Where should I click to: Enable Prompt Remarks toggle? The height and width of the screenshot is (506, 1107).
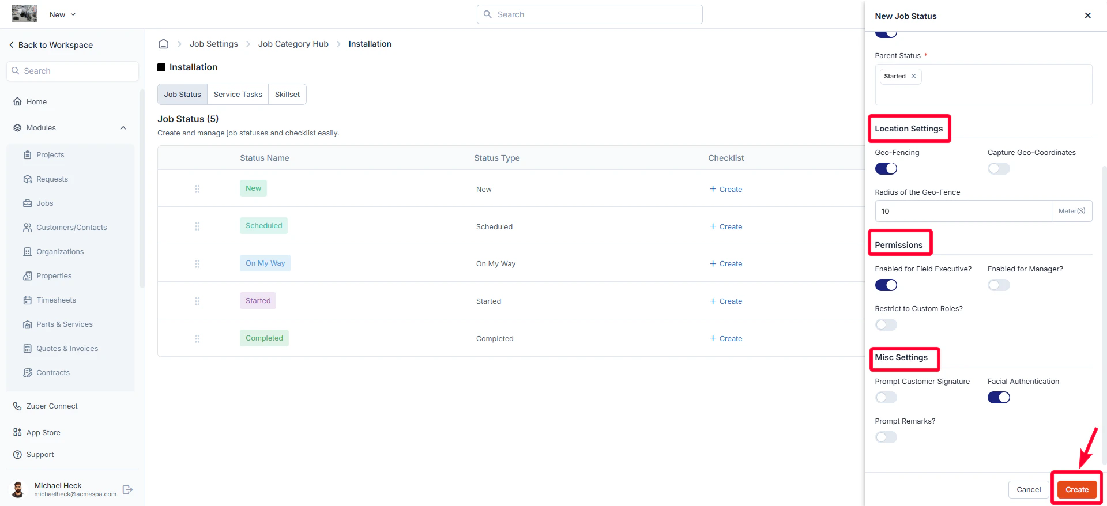pyautogui.click(x=886, y=437)
